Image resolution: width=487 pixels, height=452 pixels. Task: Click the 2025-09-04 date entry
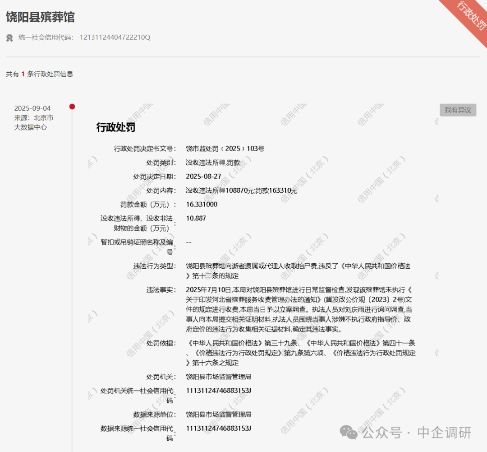click(32, 108)
